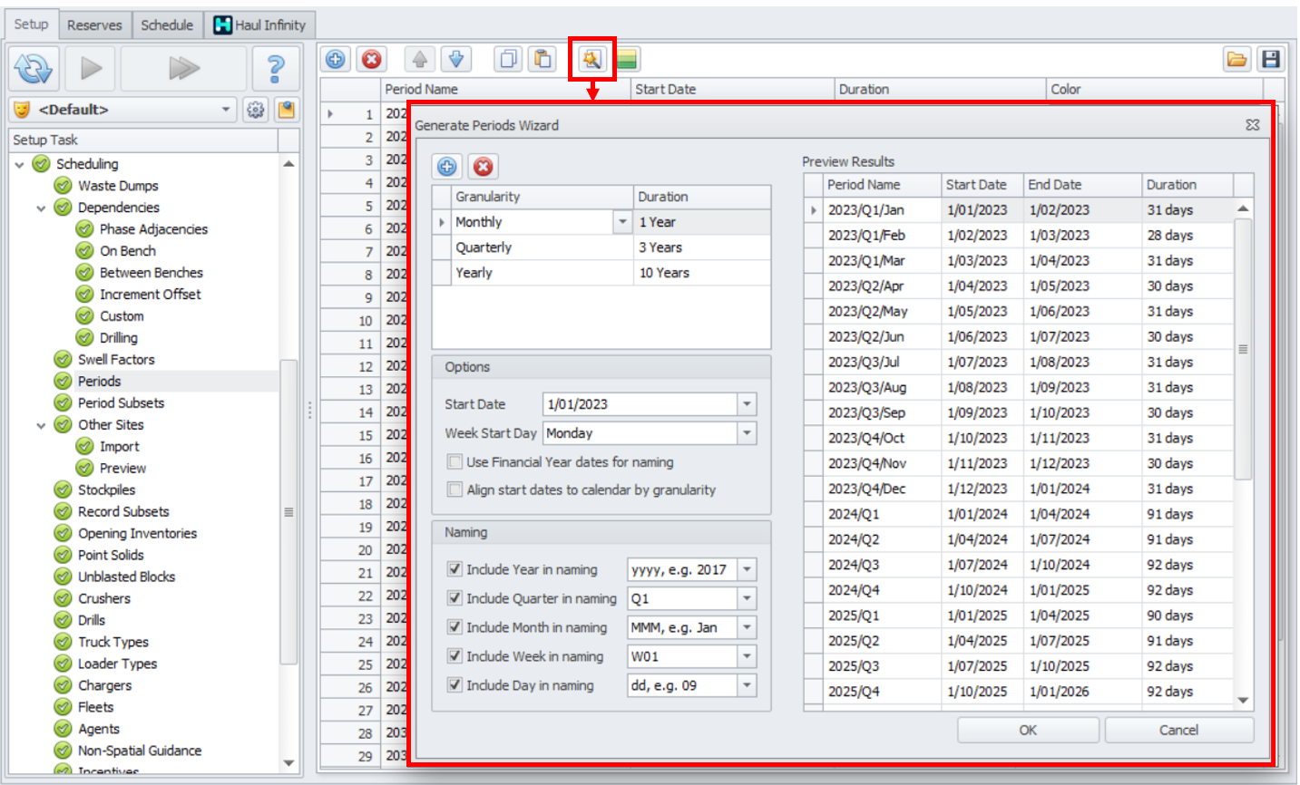Open the Start Date dropdown picker
The width and height of the screenshot is (1300, 785).
coord(747,404)
